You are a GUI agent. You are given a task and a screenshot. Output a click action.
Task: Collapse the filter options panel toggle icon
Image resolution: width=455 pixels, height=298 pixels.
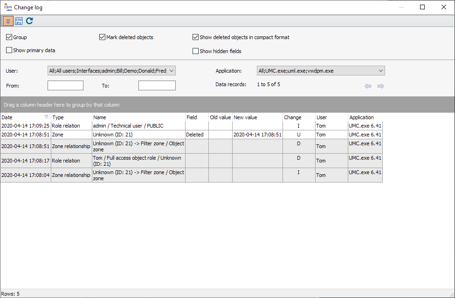point(8,21)
